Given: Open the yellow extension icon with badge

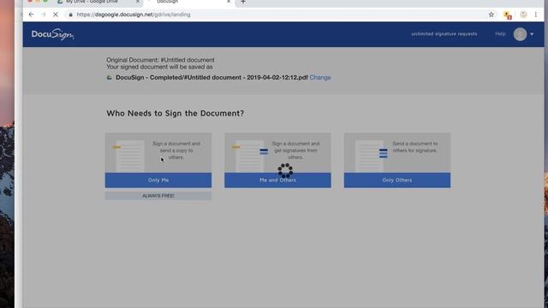Looking at the screenshot, I should (x=508, y=15).
